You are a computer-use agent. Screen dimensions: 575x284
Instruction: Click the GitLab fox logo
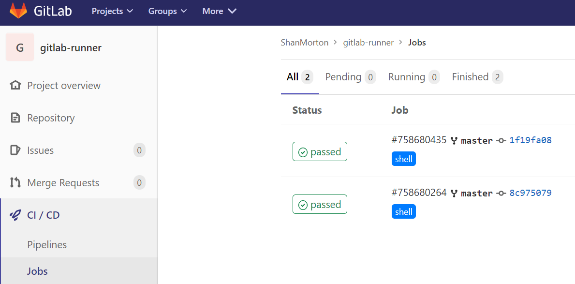coord(19,12)
